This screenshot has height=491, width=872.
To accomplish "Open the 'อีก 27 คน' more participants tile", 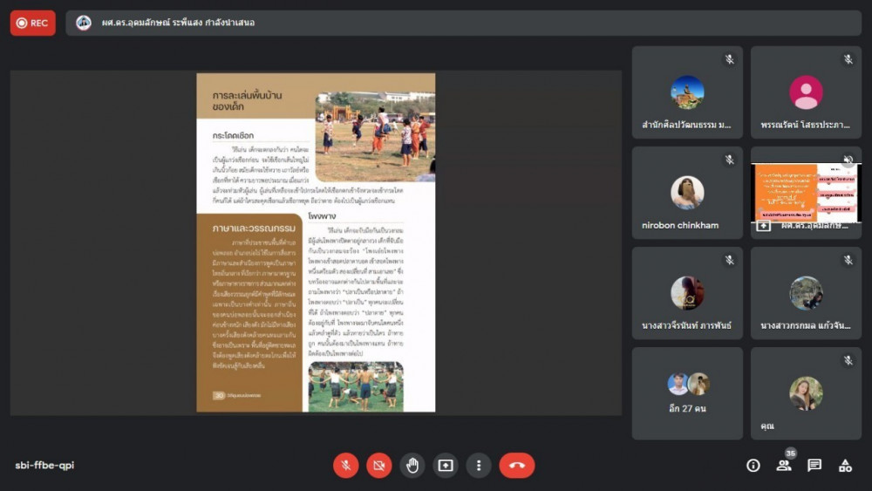I will (687, 393).
